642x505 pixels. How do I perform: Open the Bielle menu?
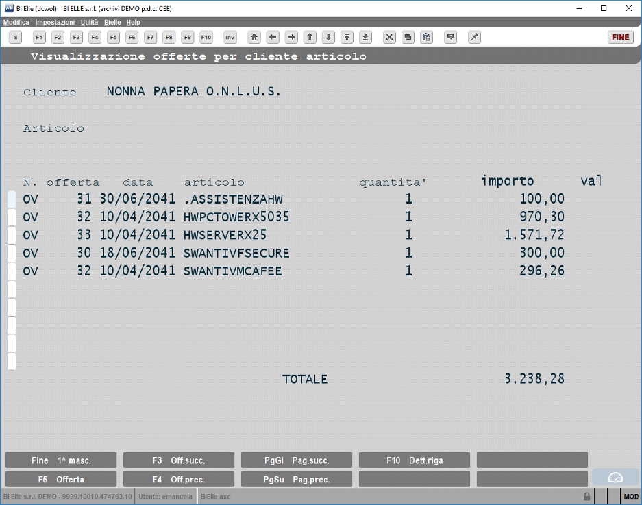tap(112, 22)
